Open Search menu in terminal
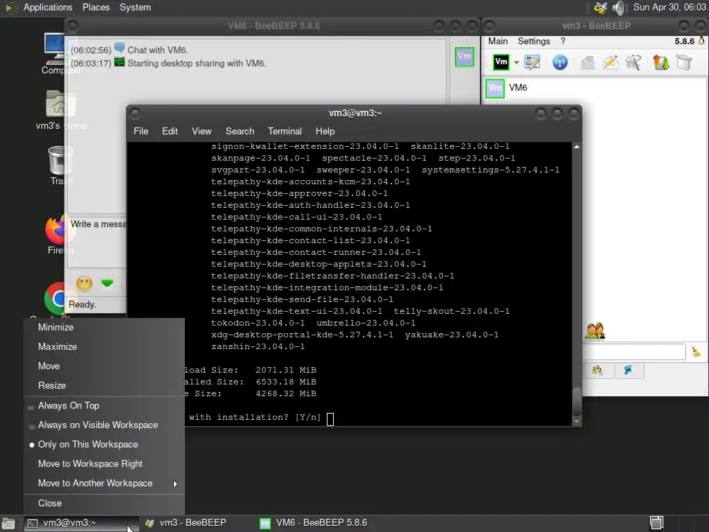Viewport: 709px width, 532px height. 240,131
